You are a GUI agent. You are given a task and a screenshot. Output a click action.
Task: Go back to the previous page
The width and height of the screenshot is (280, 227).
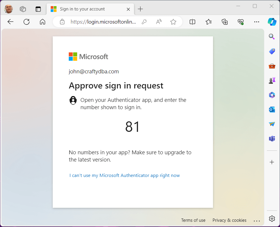pos(10,22)
